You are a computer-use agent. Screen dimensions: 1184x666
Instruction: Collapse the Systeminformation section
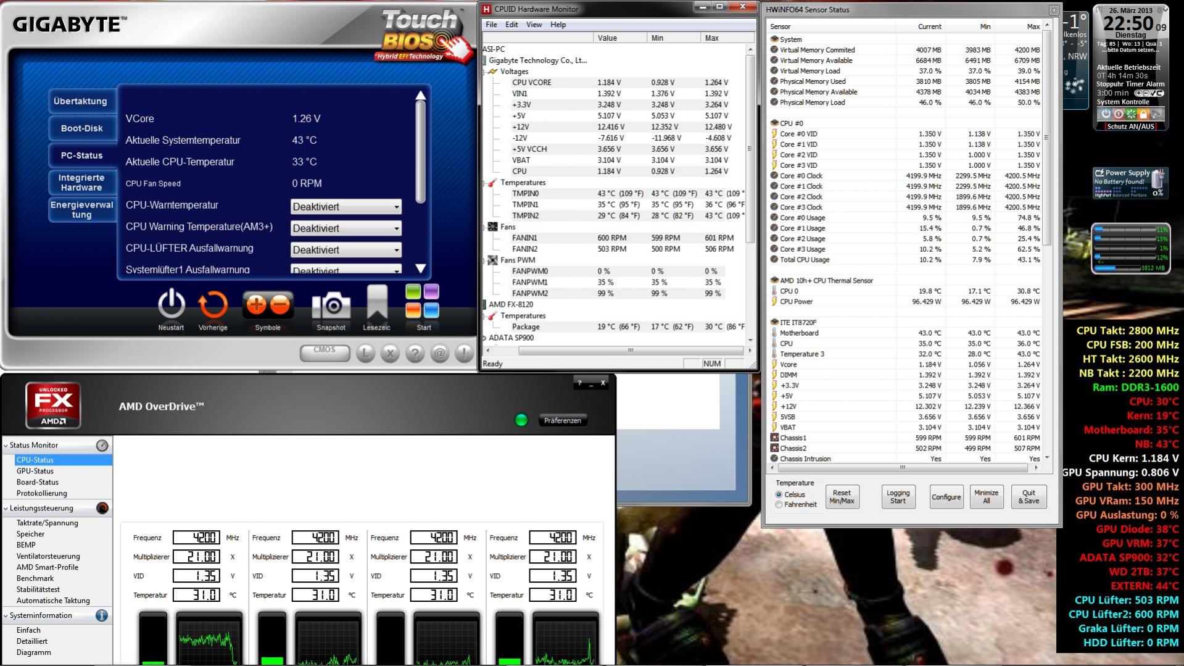point(6,615)
